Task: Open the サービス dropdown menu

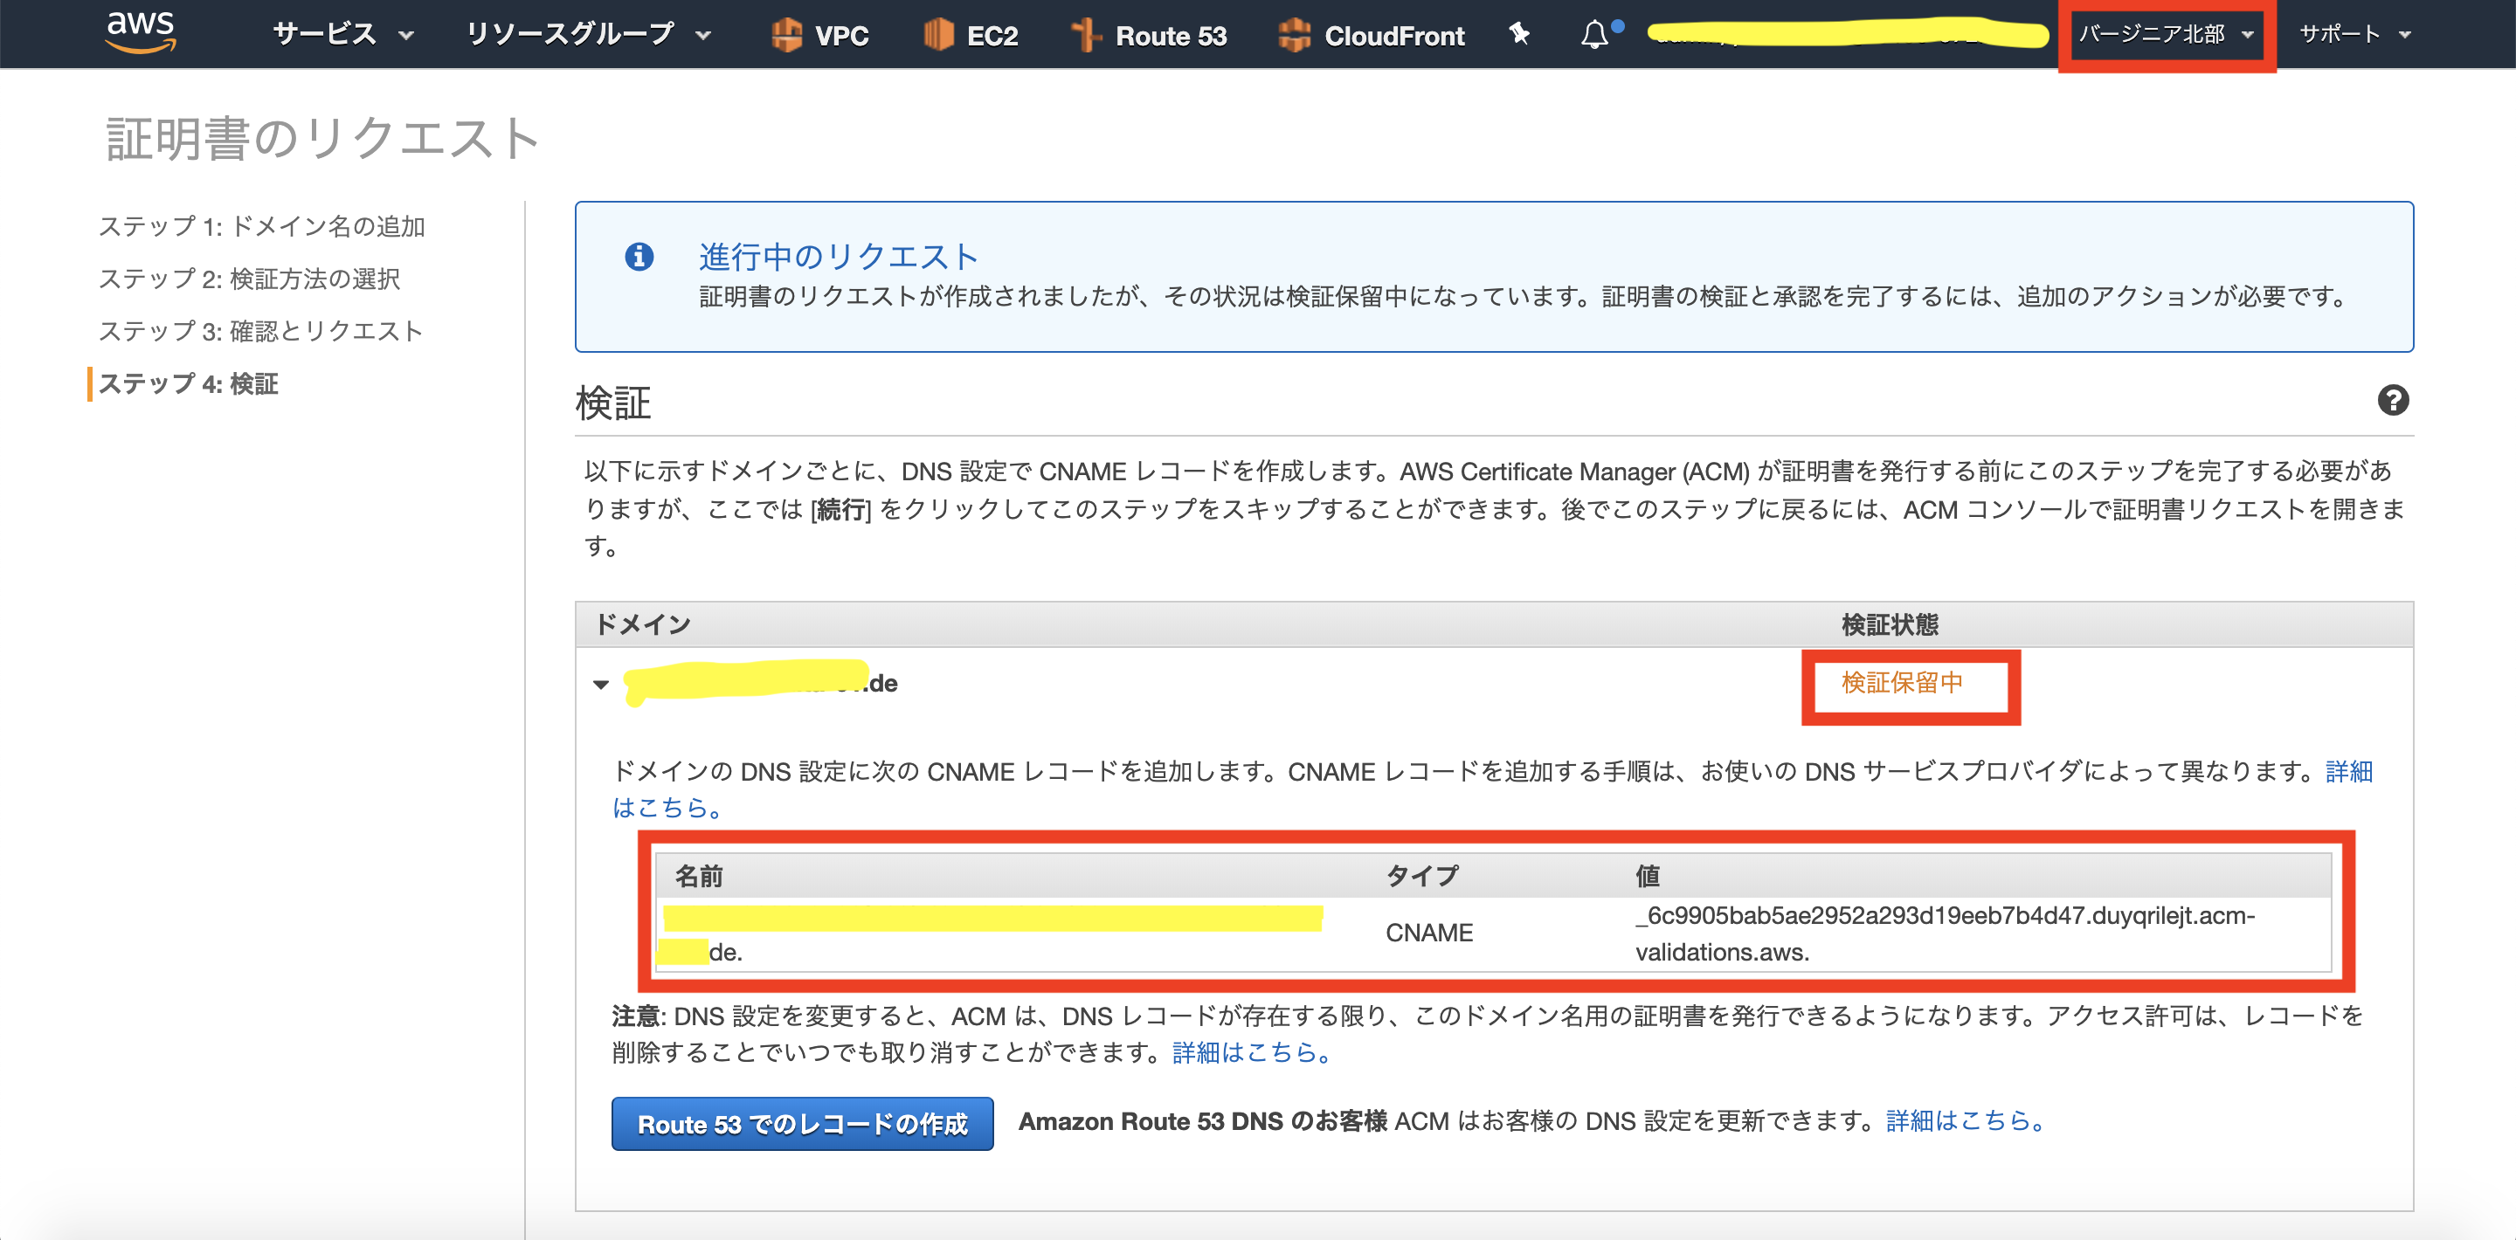Action: click(342, 35)
